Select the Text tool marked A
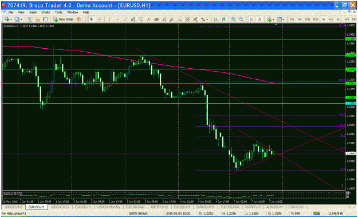This screenshot has height=217, width=358. click(148, 20)
